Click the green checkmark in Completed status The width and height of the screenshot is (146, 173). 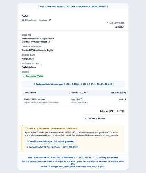point(24,76)
